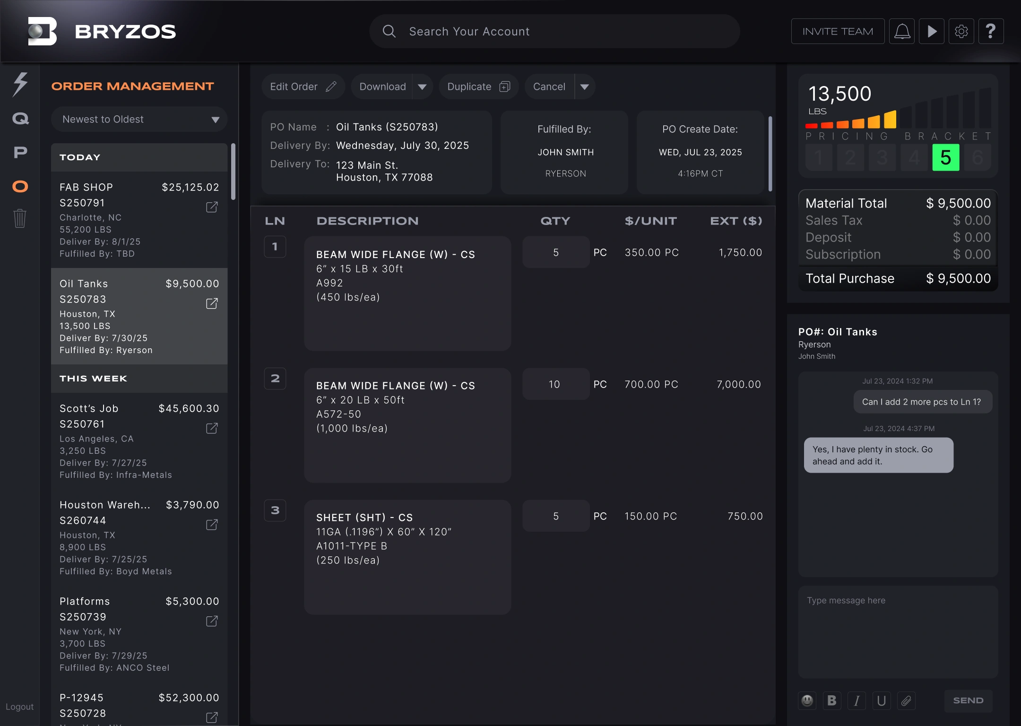Select pricing bracket 3 in the pricing panel
The image size is (1021, 726).
882,157
